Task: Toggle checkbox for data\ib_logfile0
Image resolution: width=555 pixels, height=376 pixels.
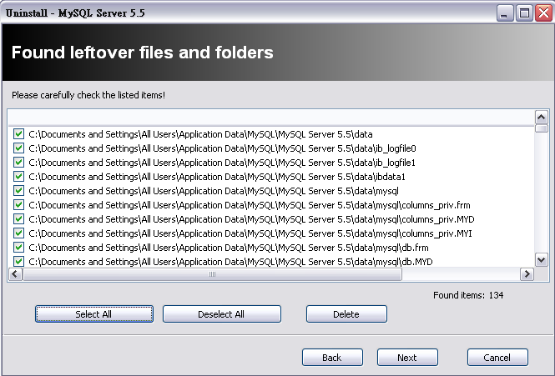Action: [18, 148]
